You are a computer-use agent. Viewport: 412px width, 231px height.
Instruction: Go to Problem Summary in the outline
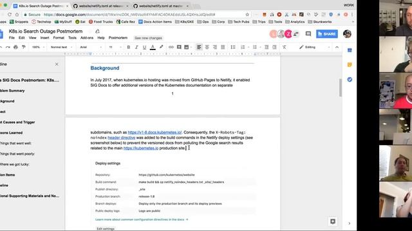pyautogui.click(x=12, y=90)
